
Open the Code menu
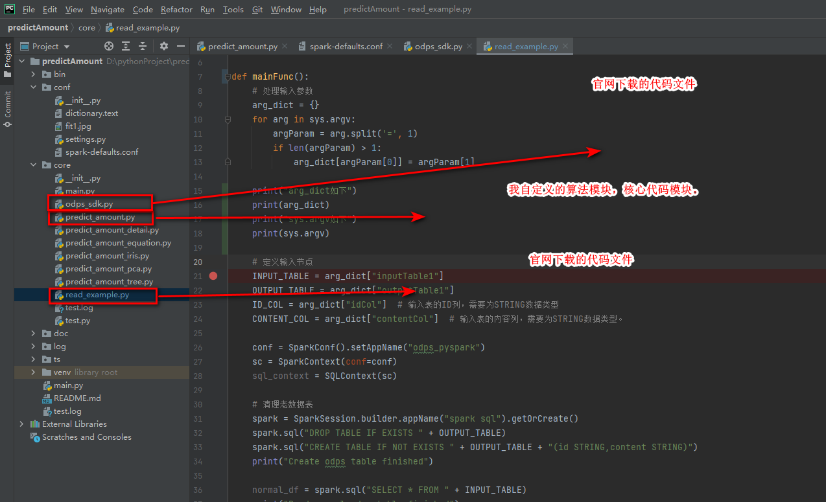click(x=143, y=10)
